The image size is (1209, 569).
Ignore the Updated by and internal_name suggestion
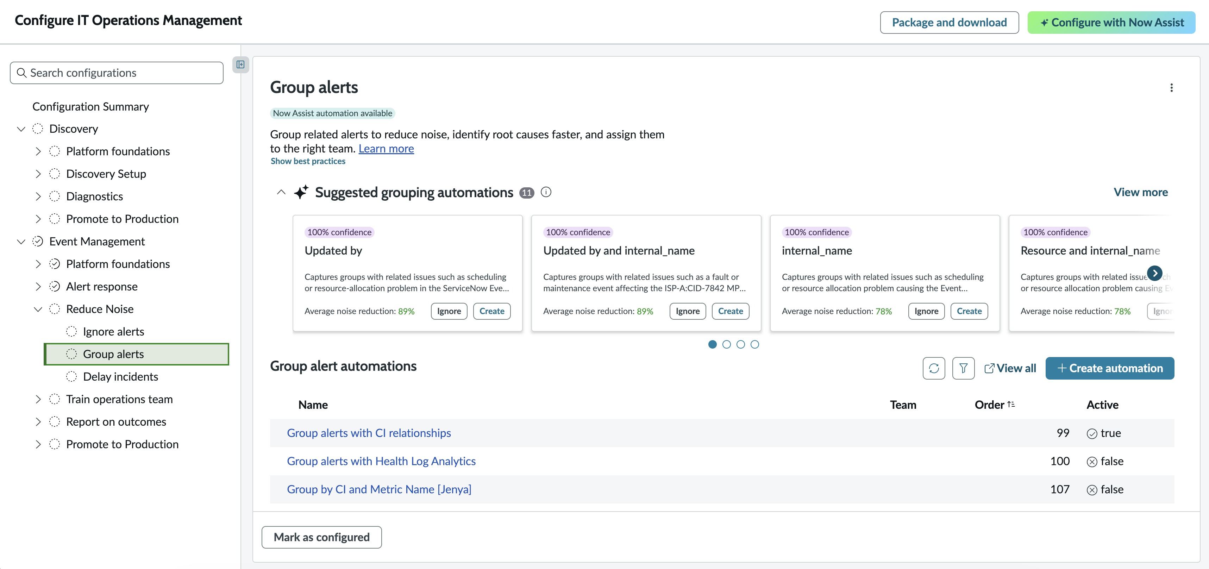(688, 311)
